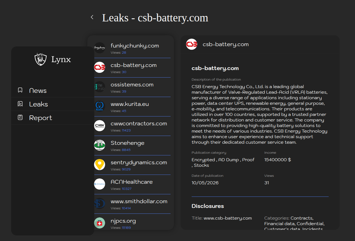This screenshot has height=241, width=355.
Task: Select the Stonehenge leak entry
Action: point(131,146)
